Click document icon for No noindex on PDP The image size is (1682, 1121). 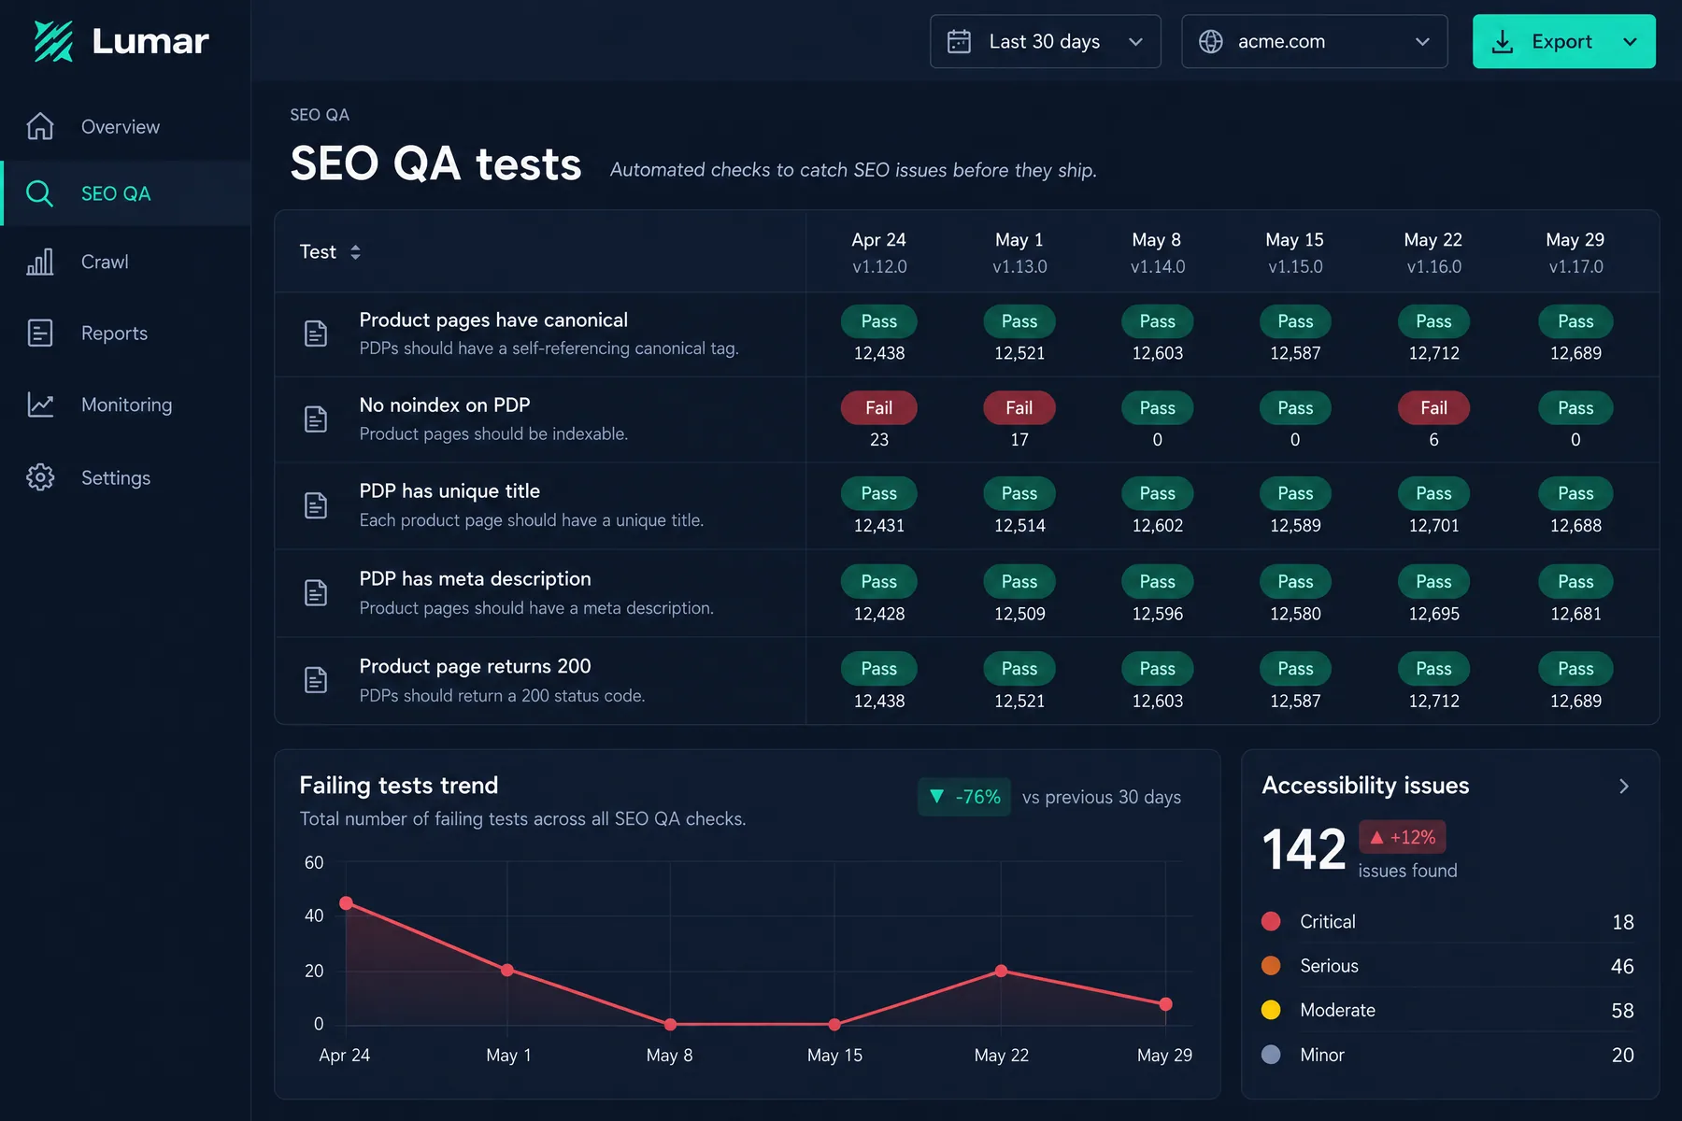tap(316, 419)
